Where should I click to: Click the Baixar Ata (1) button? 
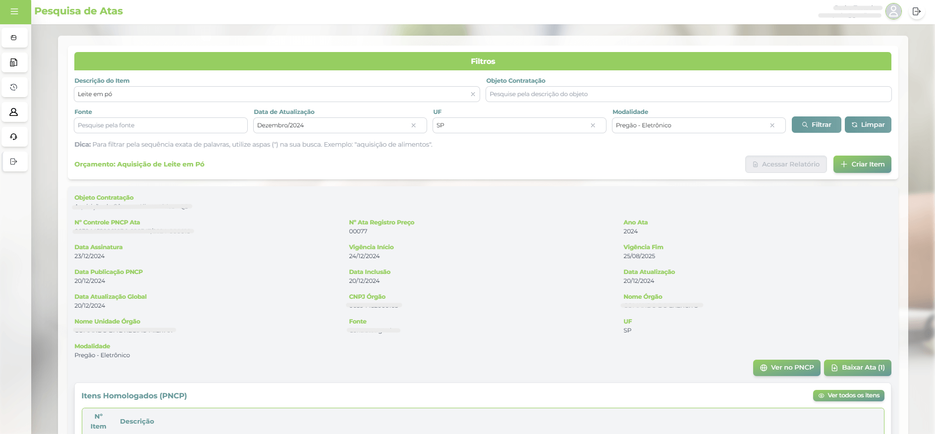857,368
